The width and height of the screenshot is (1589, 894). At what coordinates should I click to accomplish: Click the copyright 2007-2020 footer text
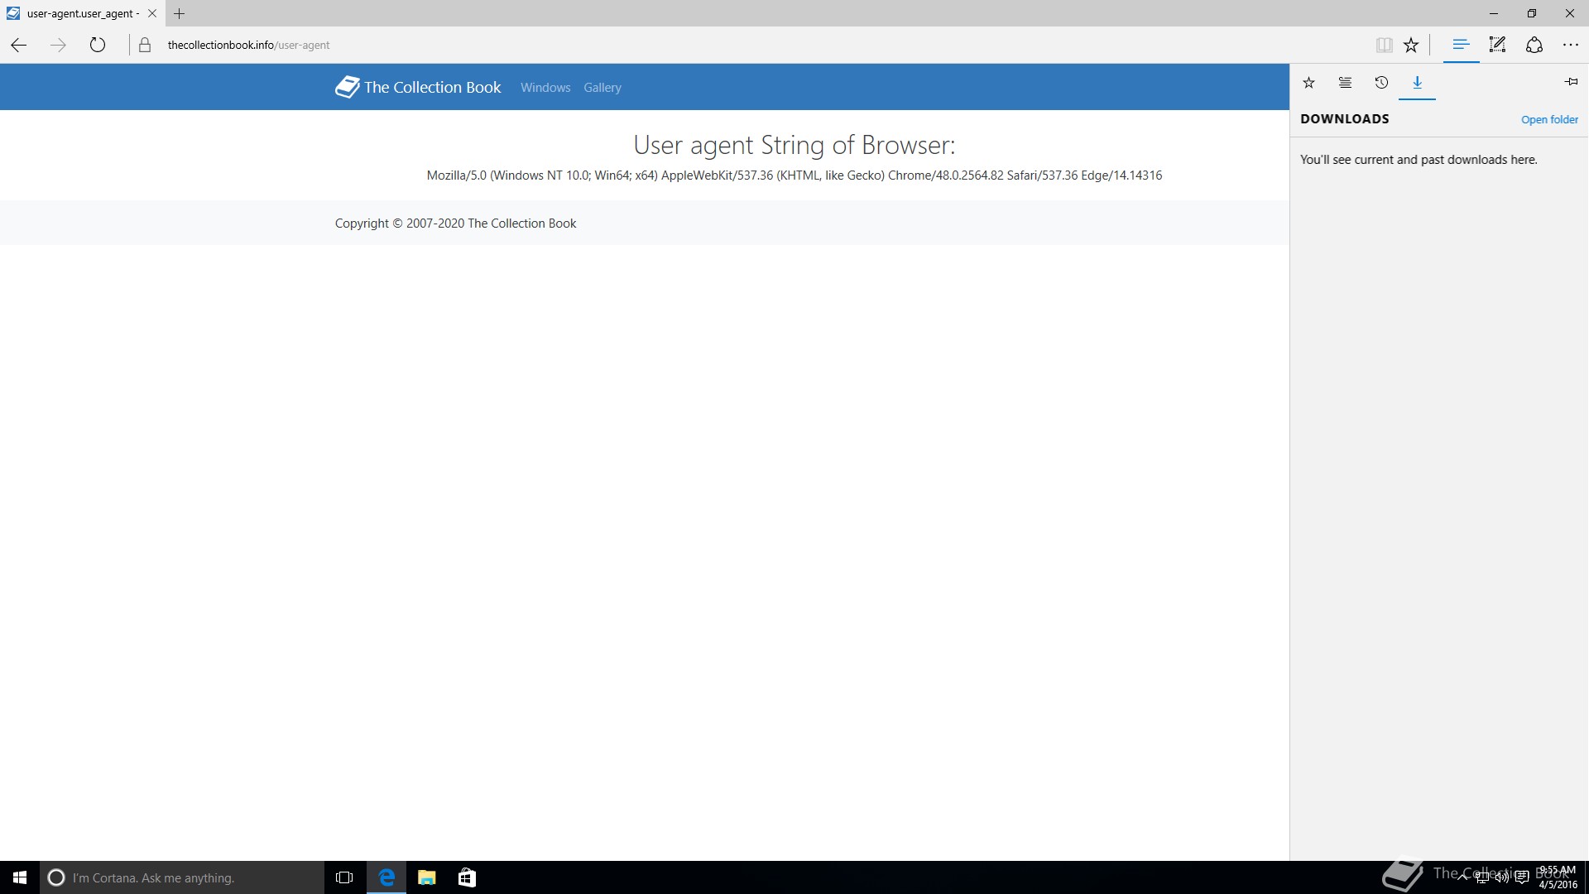(455, 223)
